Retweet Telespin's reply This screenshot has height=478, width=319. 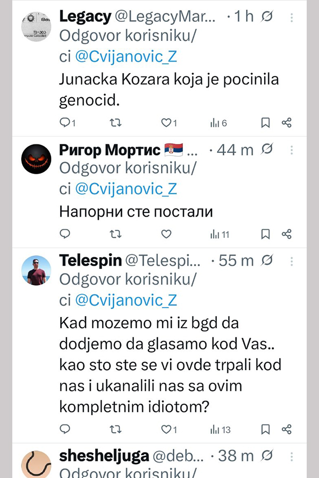coord(115,429)
